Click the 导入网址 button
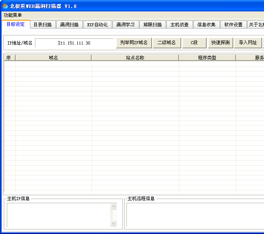The width and height of the screenshot is (264, 234). (248, 43)
